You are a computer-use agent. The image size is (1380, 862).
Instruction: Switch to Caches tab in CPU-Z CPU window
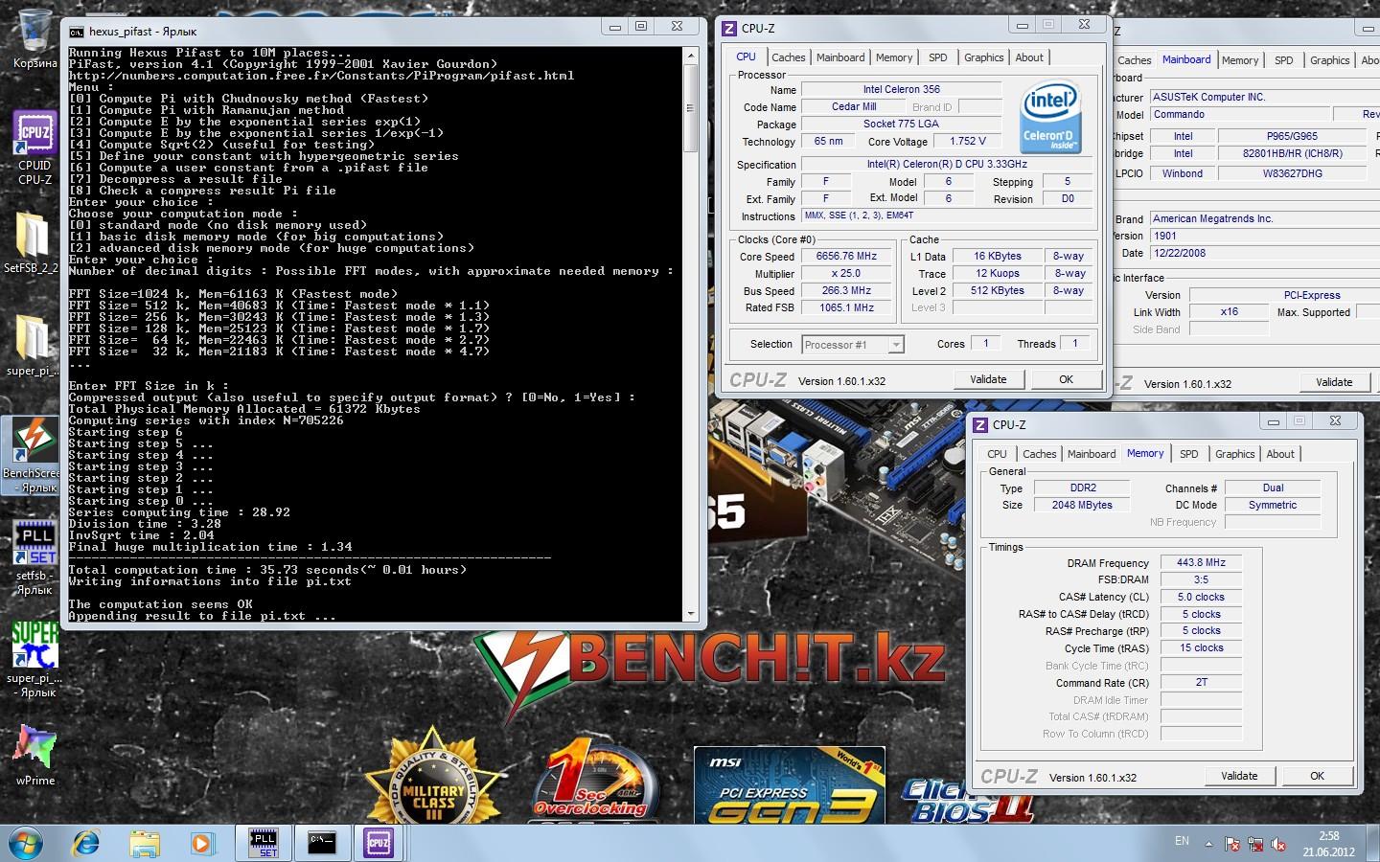pyautogui.click(x=789, y=57)
